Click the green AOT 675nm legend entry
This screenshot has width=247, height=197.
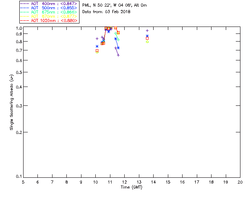tap(49, 12)
